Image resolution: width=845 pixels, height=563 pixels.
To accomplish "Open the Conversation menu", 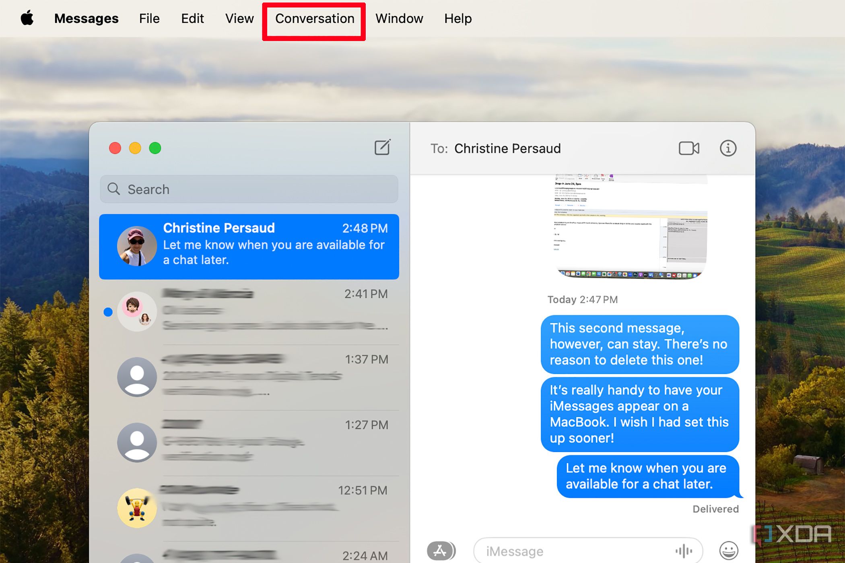I will 314,18.
